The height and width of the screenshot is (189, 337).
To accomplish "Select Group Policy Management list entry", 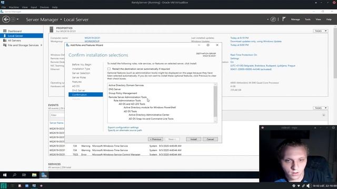I will pyautogui.click(x=123, y=93).
